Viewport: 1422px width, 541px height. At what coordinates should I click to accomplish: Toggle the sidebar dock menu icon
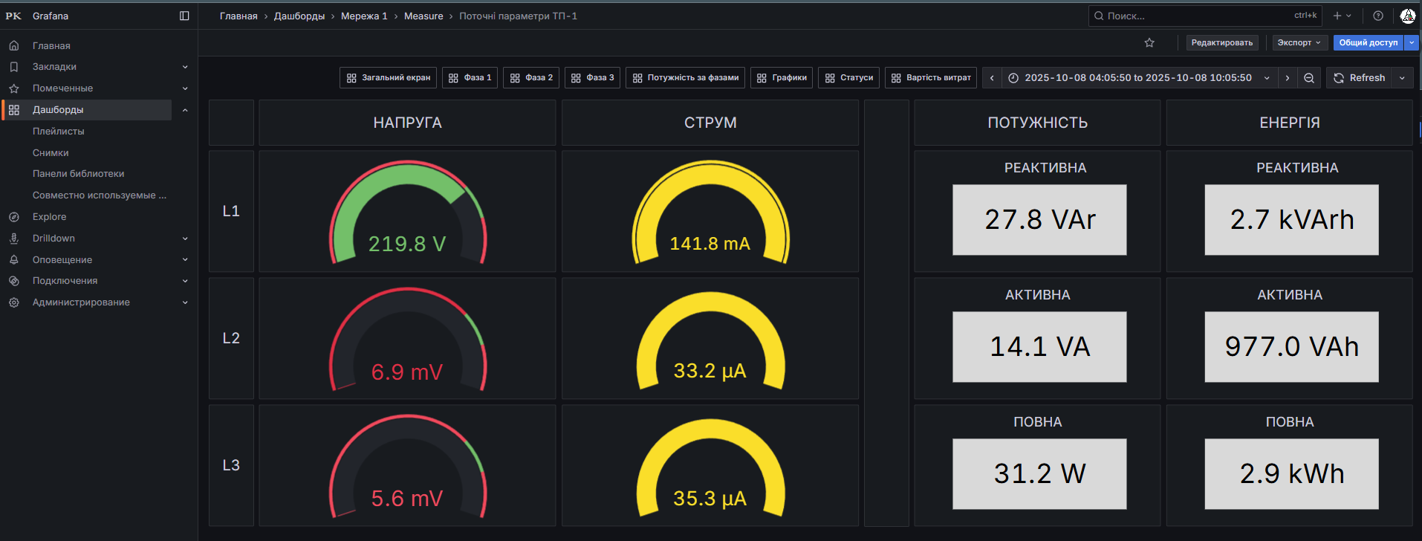coord(184,16)
